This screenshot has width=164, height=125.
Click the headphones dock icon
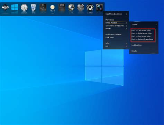coord(90,8)
